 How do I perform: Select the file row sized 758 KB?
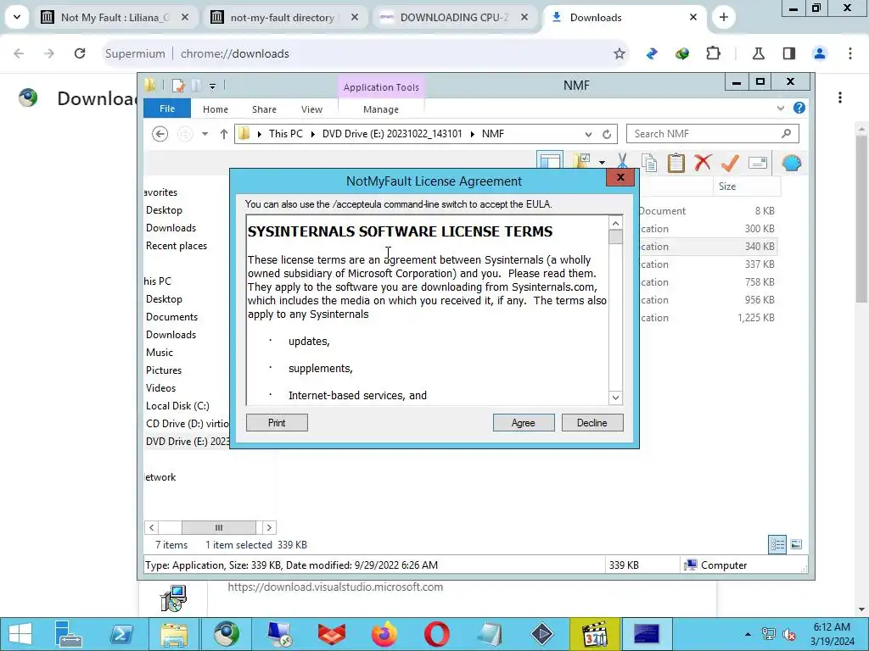tap(709, 282)
